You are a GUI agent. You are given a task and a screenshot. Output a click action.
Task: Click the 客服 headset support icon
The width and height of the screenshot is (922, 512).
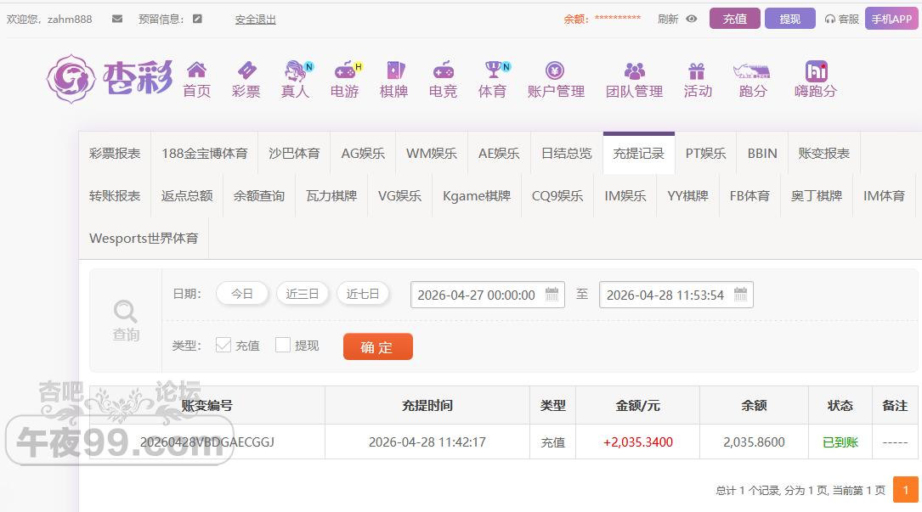tap(829, 20)
